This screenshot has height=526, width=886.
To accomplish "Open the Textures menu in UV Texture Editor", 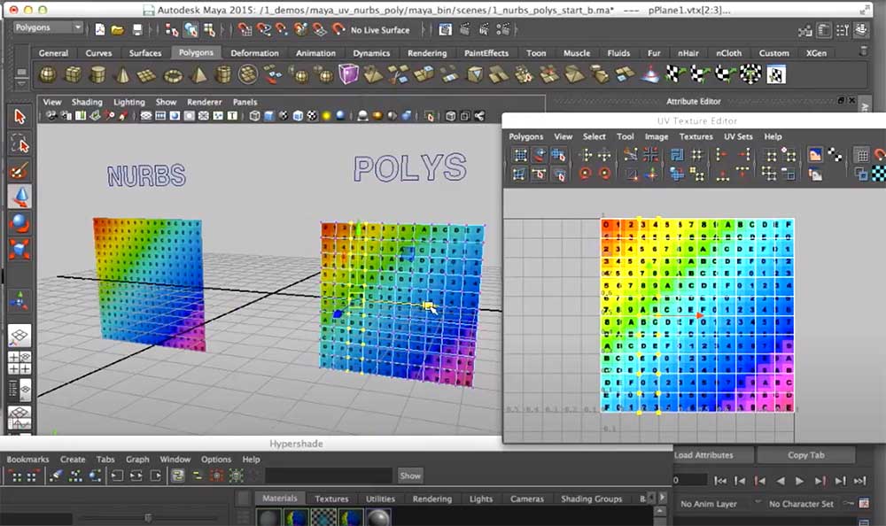I will tap(696, 136).
